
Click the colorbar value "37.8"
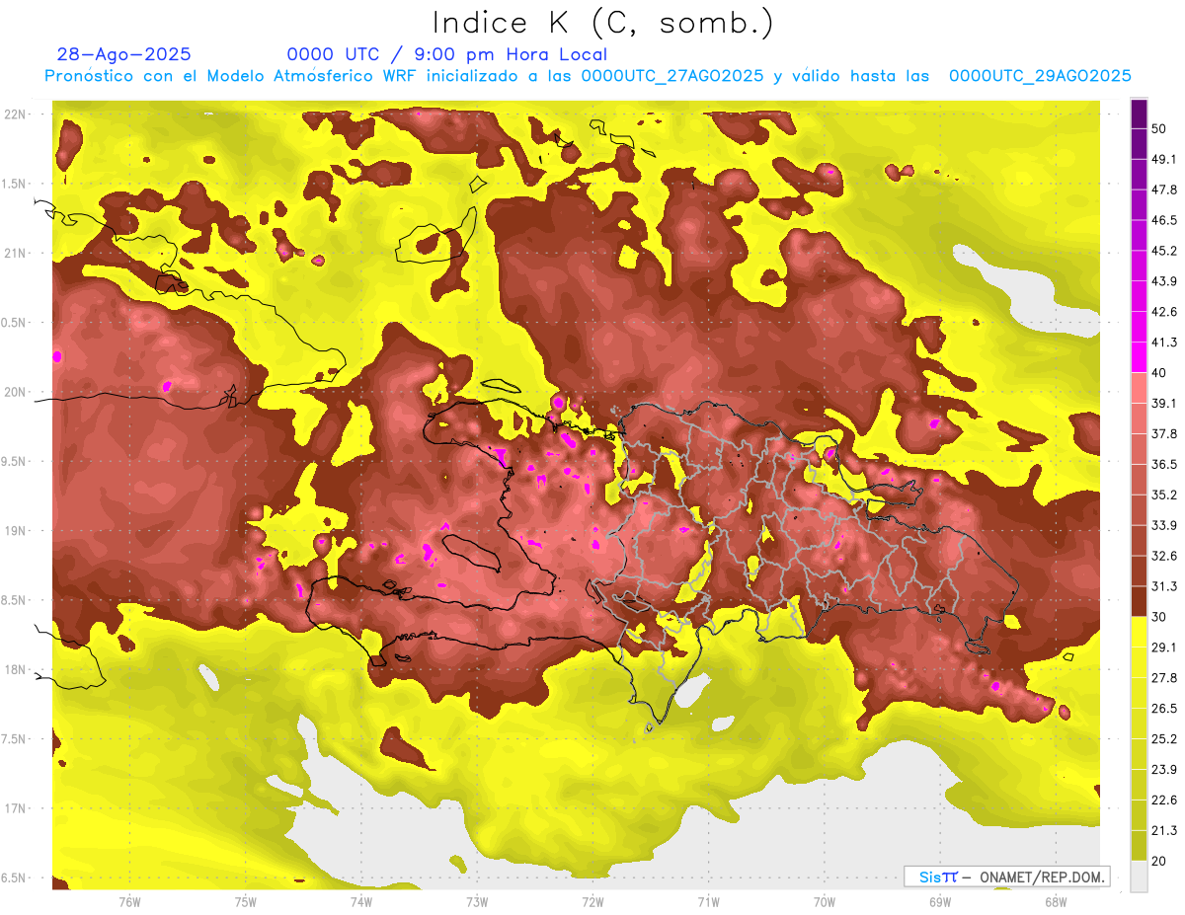click(x=1164, y=434)
